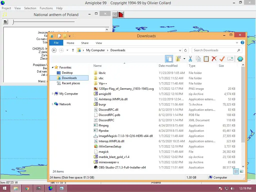Open the File tab
This screenshot has width=256, height=192.
coord(56,43)
